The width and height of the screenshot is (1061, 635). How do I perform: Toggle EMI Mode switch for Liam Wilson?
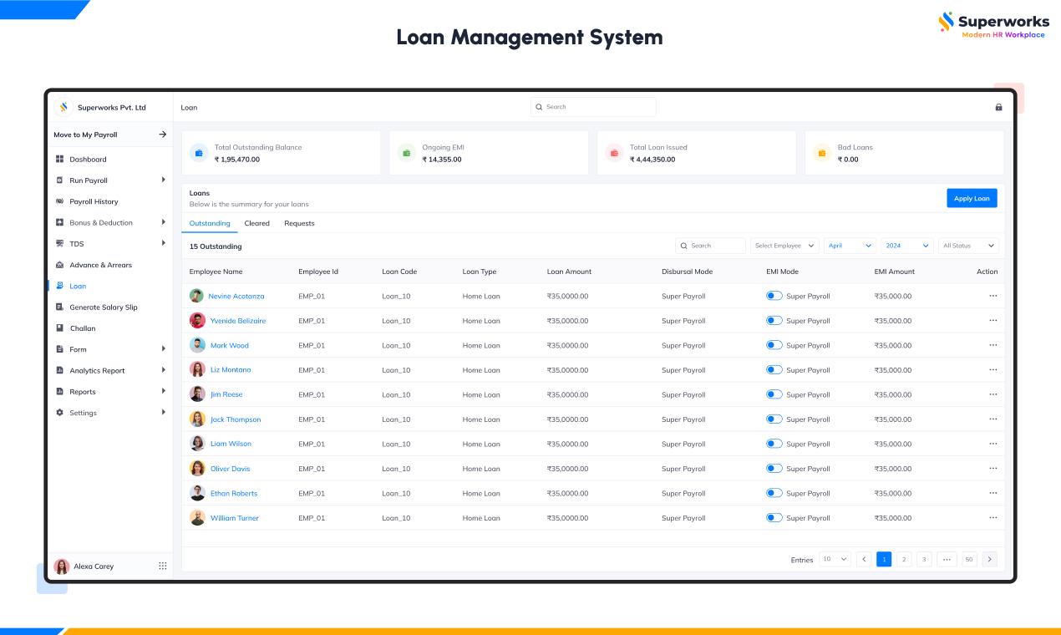(774, 444)
